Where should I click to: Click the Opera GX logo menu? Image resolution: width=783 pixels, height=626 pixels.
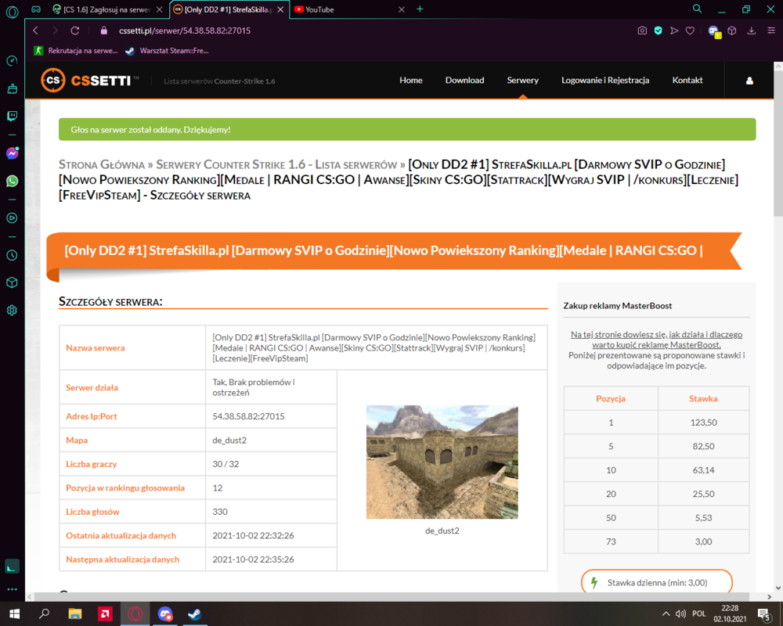12,11
